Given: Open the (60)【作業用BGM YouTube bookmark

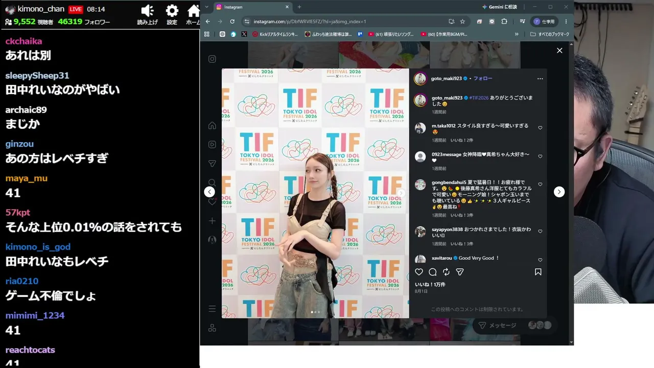Looking at the screenshot, I should click(x=444, y=34).
